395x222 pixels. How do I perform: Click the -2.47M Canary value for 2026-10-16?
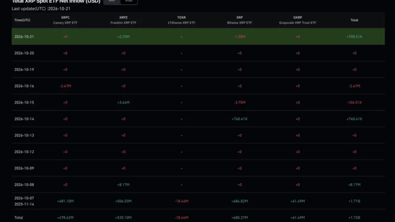point(65,86)
